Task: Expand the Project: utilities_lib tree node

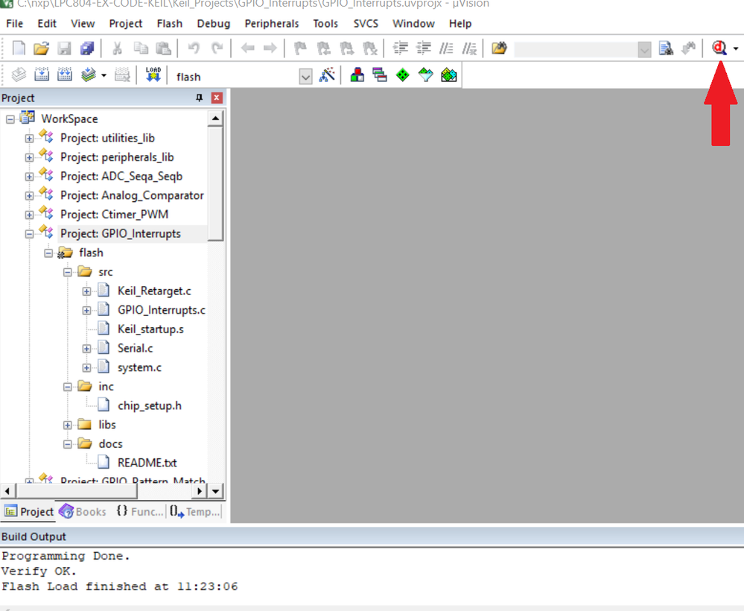Action: click(28, 138)
